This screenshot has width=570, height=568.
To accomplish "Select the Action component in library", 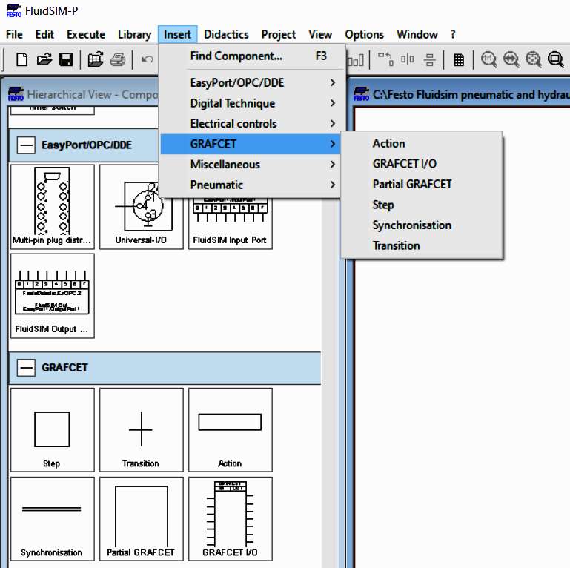I will 230,430.
